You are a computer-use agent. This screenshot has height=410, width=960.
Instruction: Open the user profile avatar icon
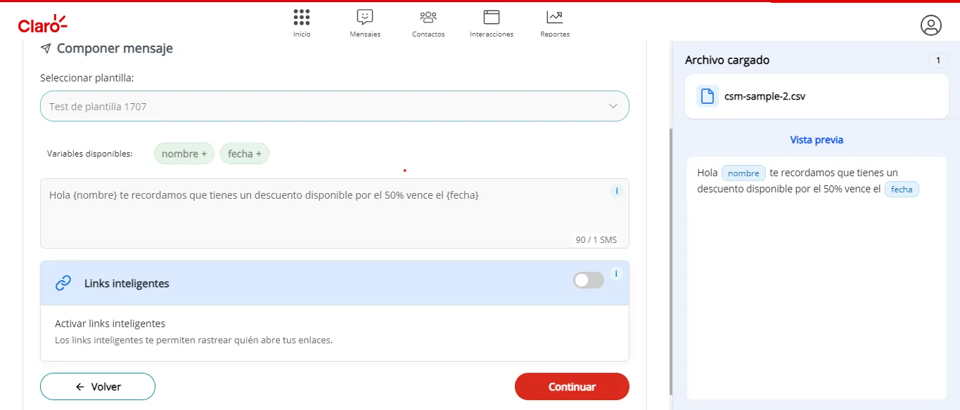click(931, 25)
